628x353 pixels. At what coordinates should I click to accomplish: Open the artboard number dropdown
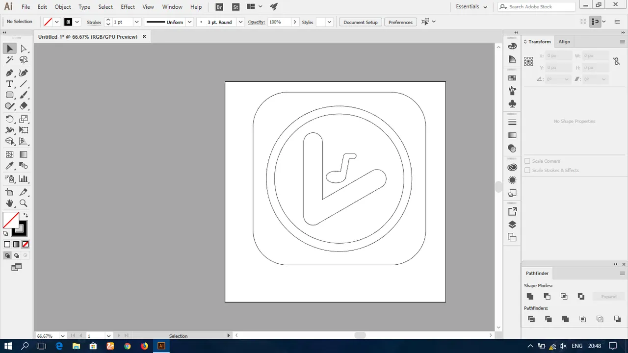pos(108,336)
